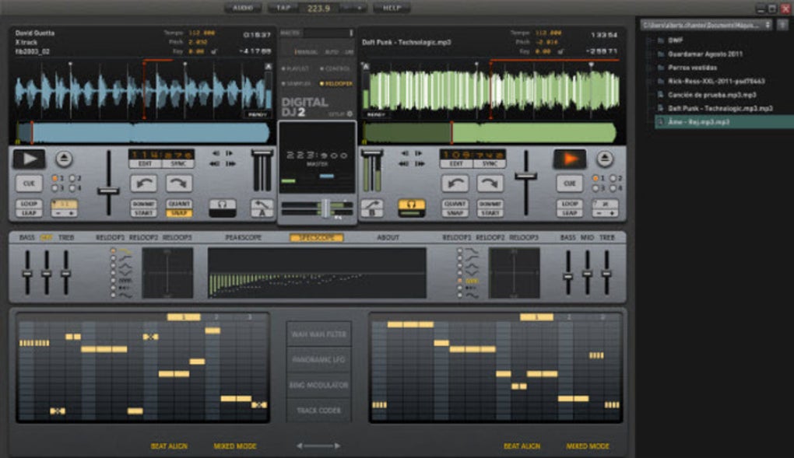
Task: Select cue point 2 on right deck
Action: pyautogui.click(x=613, y=178)
